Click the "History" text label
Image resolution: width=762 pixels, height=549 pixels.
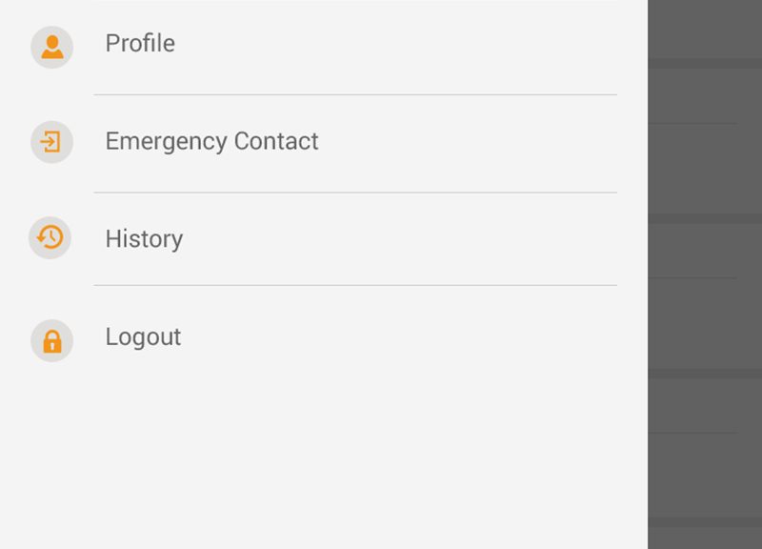(x=145, y=239)
